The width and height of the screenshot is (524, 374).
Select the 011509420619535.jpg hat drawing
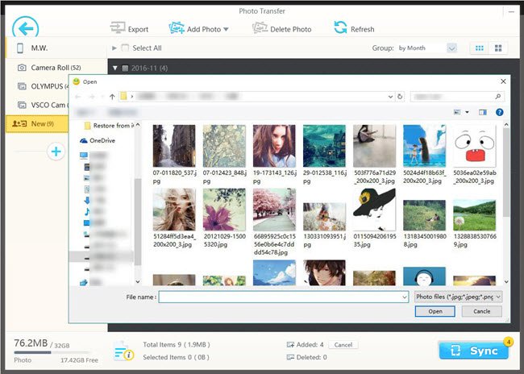click(x=375, y=218)
